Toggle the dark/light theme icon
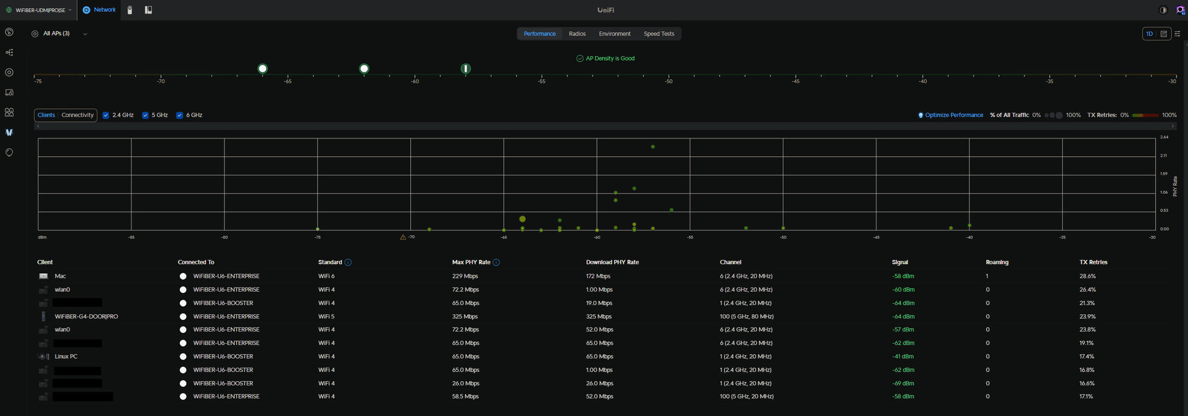The width and height of the screenshot is (1188, 416). tap(1163, 10)
